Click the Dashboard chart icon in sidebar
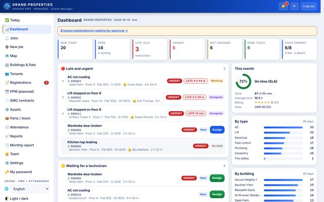The width and height of the screenshot is (324, 202). (x=7, y=29)
